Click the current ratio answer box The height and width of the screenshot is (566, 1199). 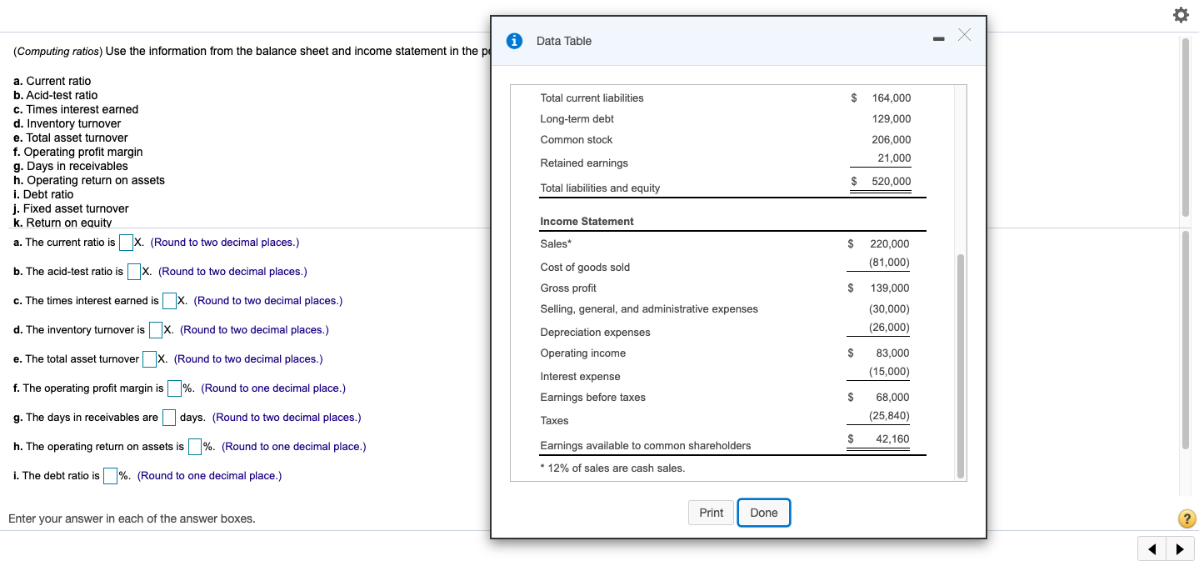pos(127,242)
